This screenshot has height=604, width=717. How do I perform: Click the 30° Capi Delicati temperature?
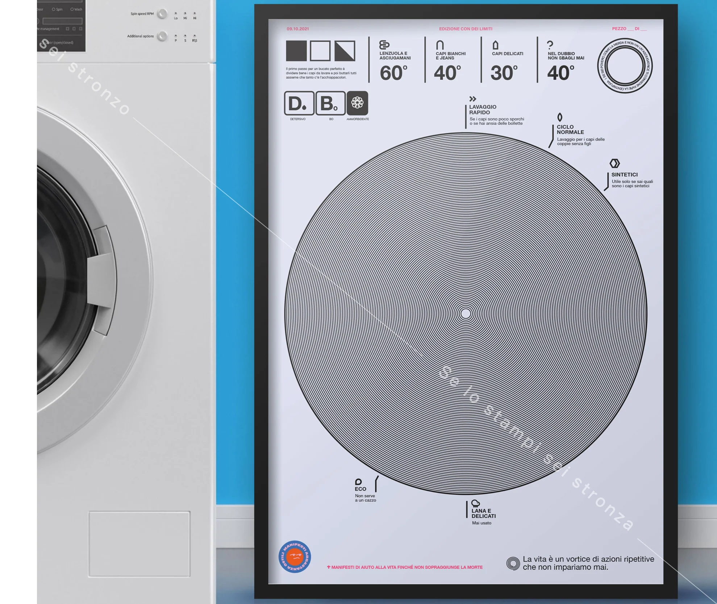pos(504,73)
